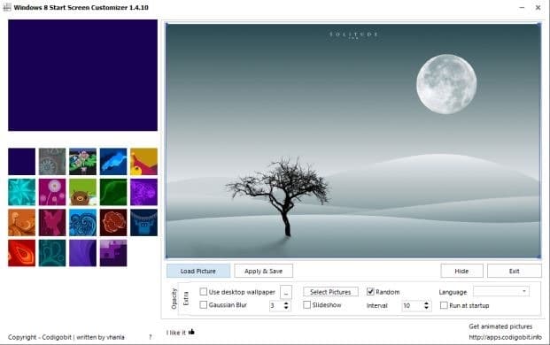Pick the red-orange paisley tile
Viewport: 550px width, 345px height.
point(22,253)
